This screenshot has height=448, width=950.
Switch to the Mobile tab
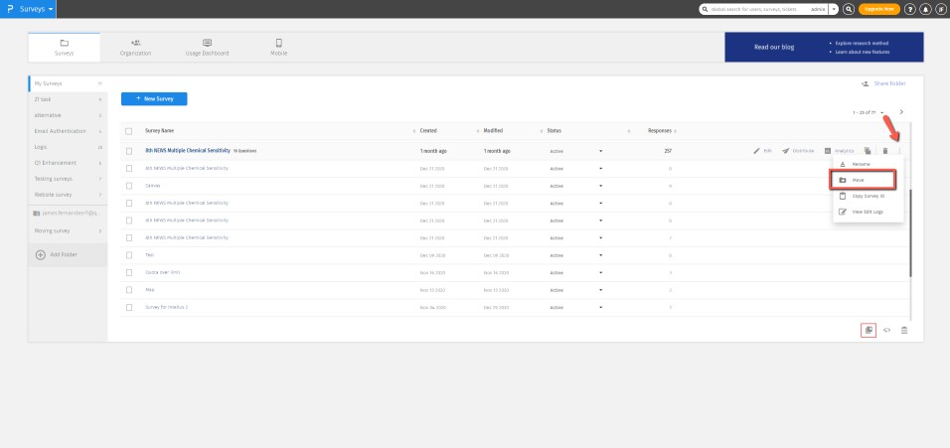(278, 48)
